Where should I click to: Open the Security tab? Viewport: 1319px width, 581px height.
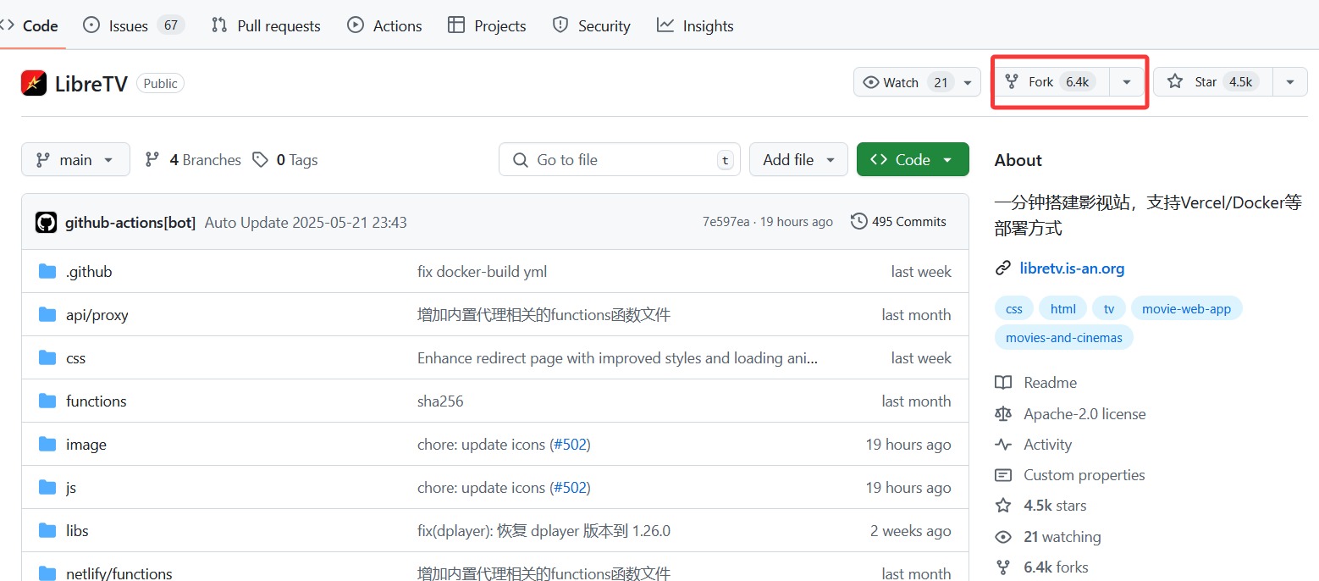(x=591, y=25)
